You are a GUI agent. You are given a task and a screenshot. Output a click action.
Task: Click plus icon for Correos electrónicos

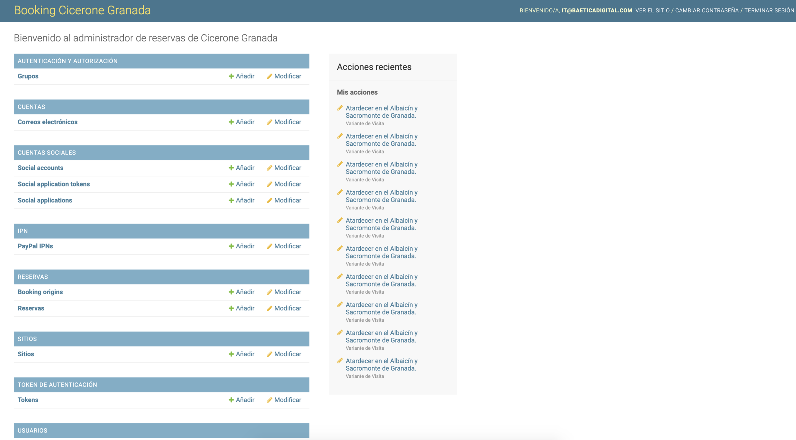point(231,122)
